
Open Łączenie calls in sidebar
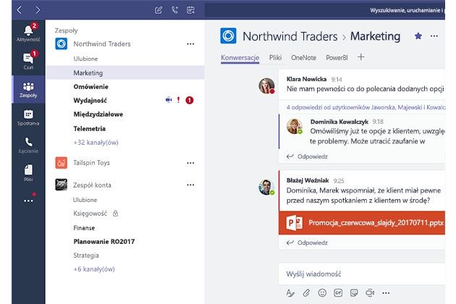[28, 145]
